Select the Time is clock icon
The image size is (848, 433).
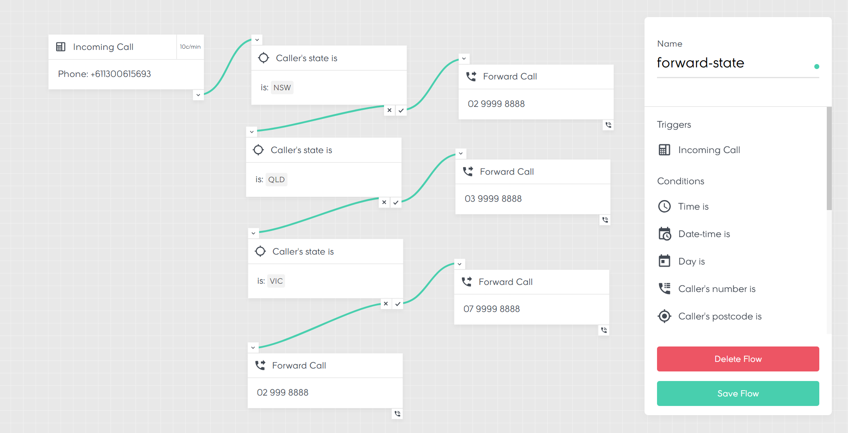pos(665,206)
